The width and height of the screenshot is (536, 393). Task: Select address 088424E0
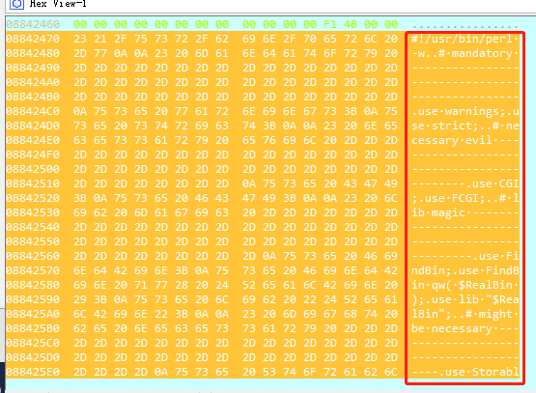33,140
